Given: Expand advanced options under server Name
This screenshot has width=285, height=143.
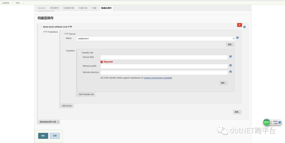Looking at the screenshot, I should [230, 45].
